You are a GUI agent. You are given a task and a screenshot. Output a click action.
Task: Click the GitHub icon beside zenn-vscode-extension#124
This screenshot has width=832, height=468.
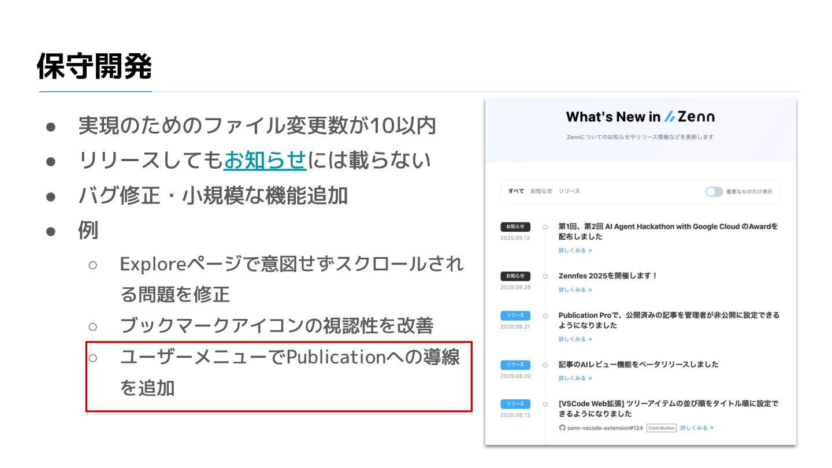pos(562,428)
